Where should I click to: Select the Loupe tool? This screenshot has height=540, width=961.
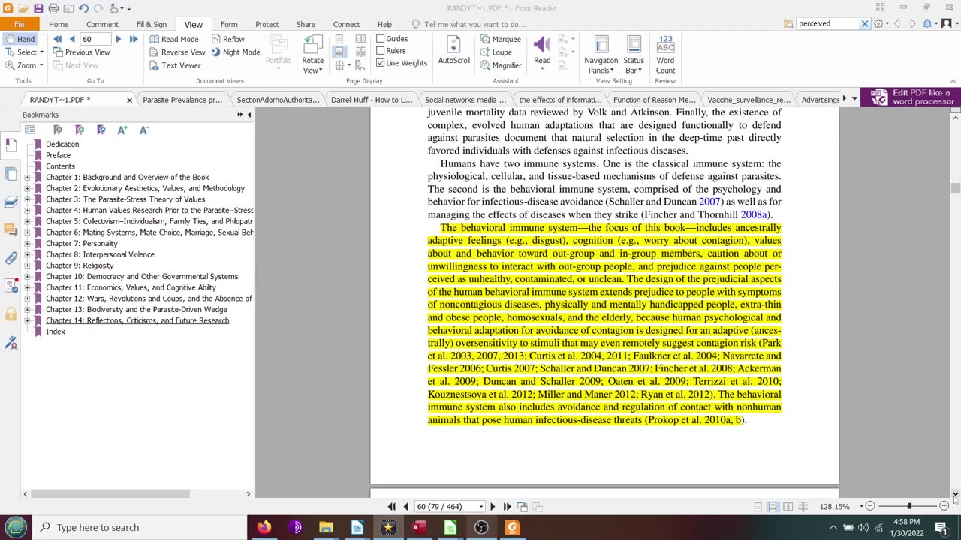(x=496, y=52)
